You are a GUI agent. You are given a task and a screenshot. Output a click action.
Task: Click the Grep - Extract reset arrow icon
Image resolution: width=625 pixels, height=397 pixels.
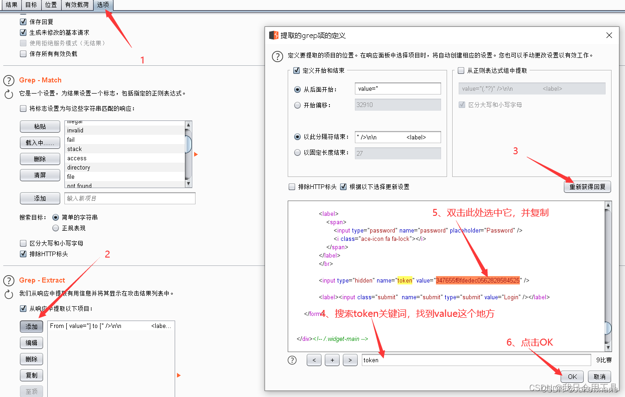click(9, 295)
